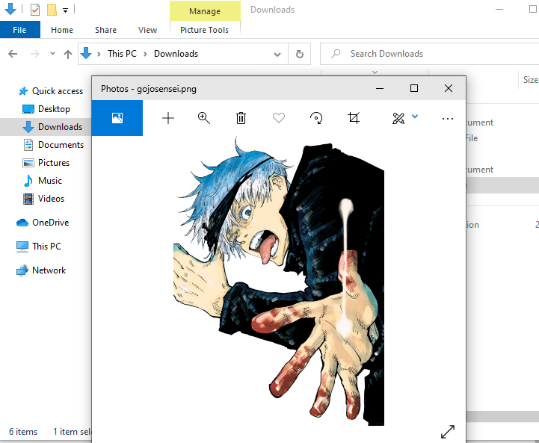The height and width of the screenshot is (443, 539).
Task: Select the Picture Tools tab
Action: coord(204,30)
